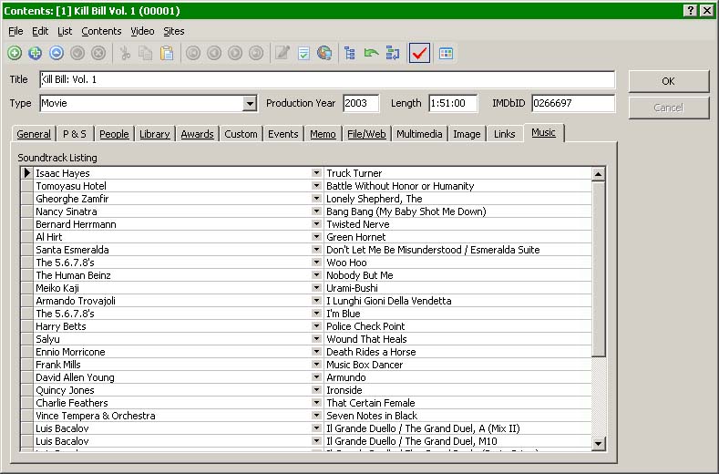Open the Contents menu
This screenshot has width=719, height=474.
click(101, 31)
